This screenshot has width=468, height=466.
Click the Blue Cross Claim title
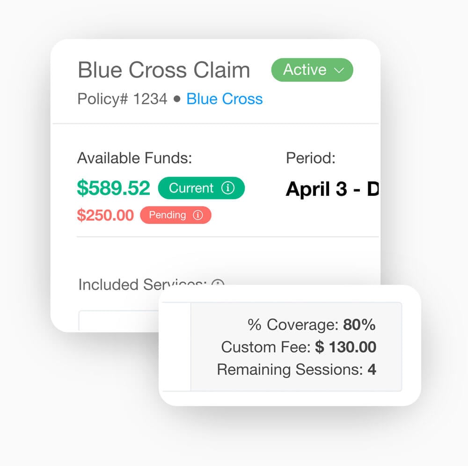click(164, 70)
